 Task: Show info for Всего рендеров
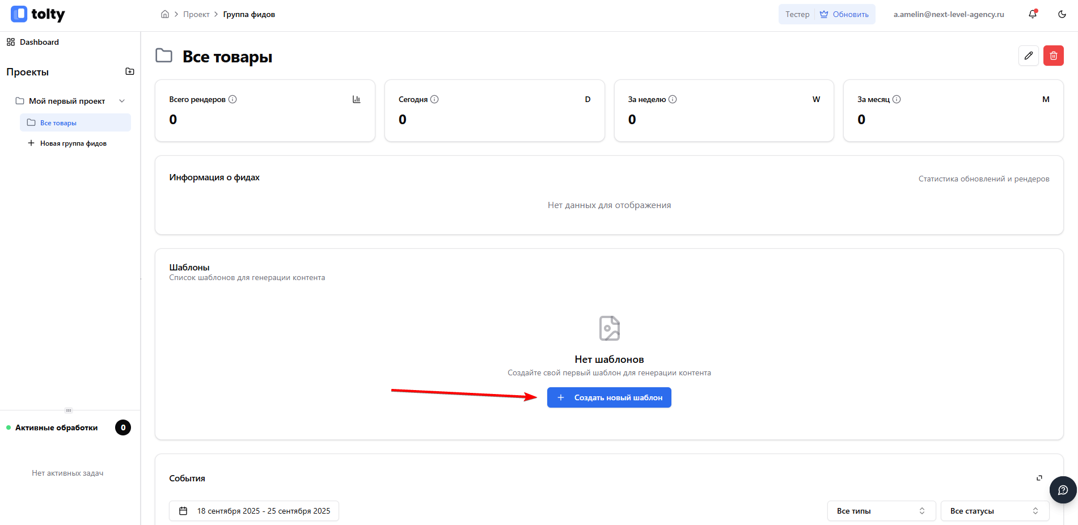coord(232,99)
